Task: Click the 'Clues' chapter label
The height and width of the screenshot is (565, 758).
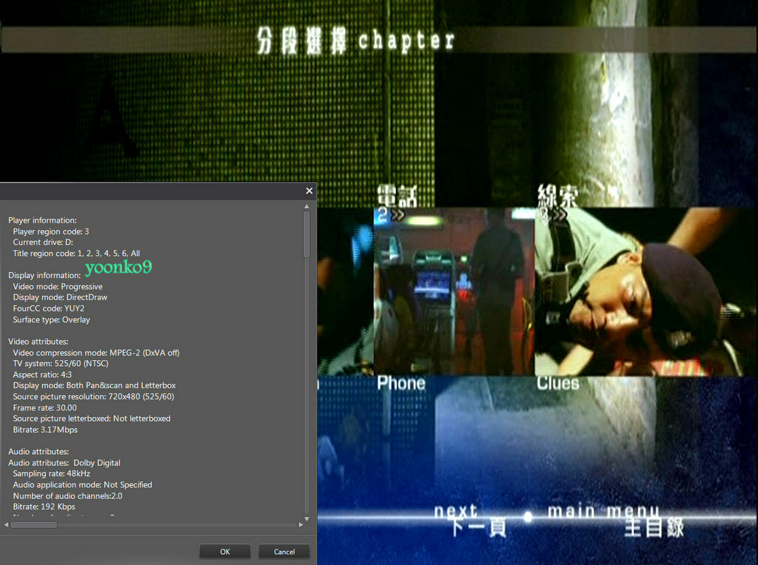Action: point(557,383)
